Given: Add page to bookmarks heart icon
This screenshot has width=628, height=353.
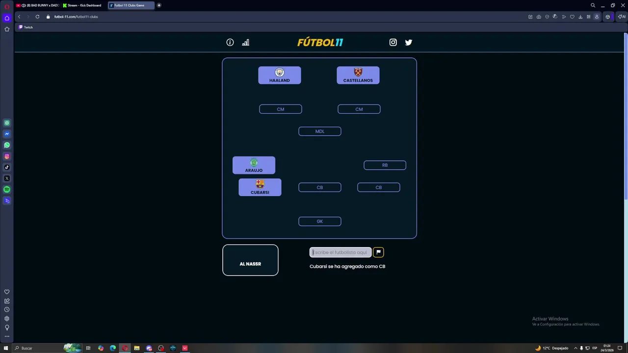Looking at the screenshot, I should 572,17.
